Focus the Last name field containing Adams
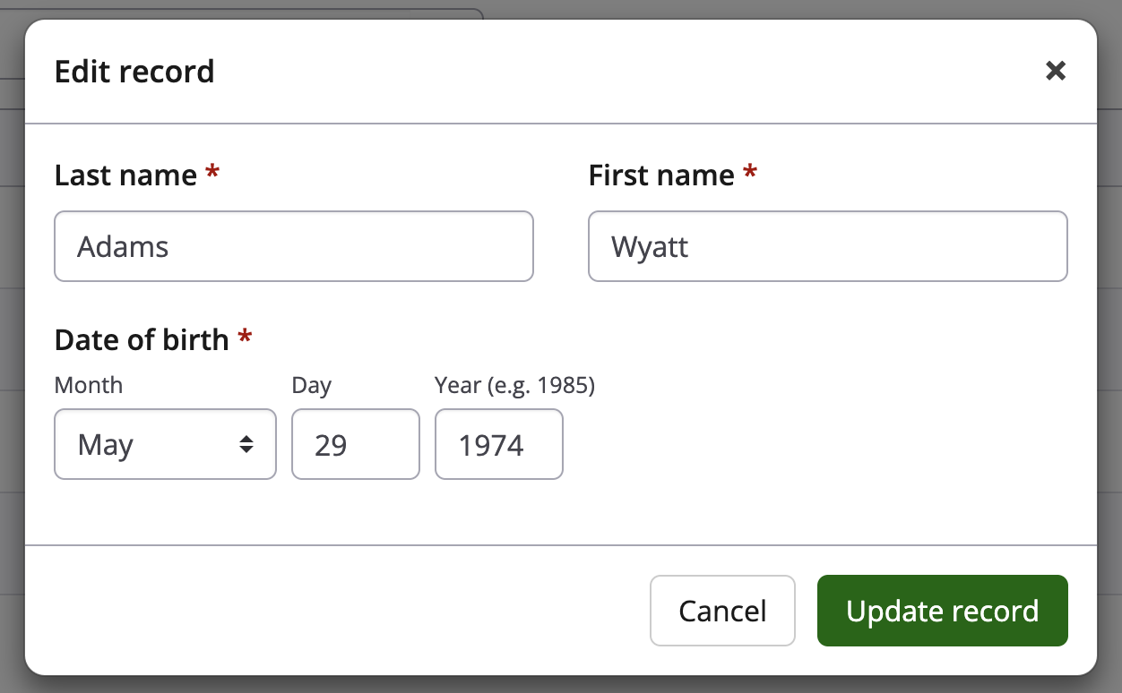 (x=294, y=246)
